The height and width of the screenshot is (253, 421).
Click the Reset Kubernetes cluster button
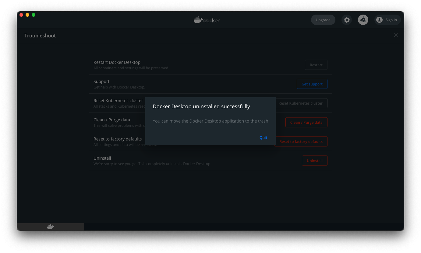301,103
